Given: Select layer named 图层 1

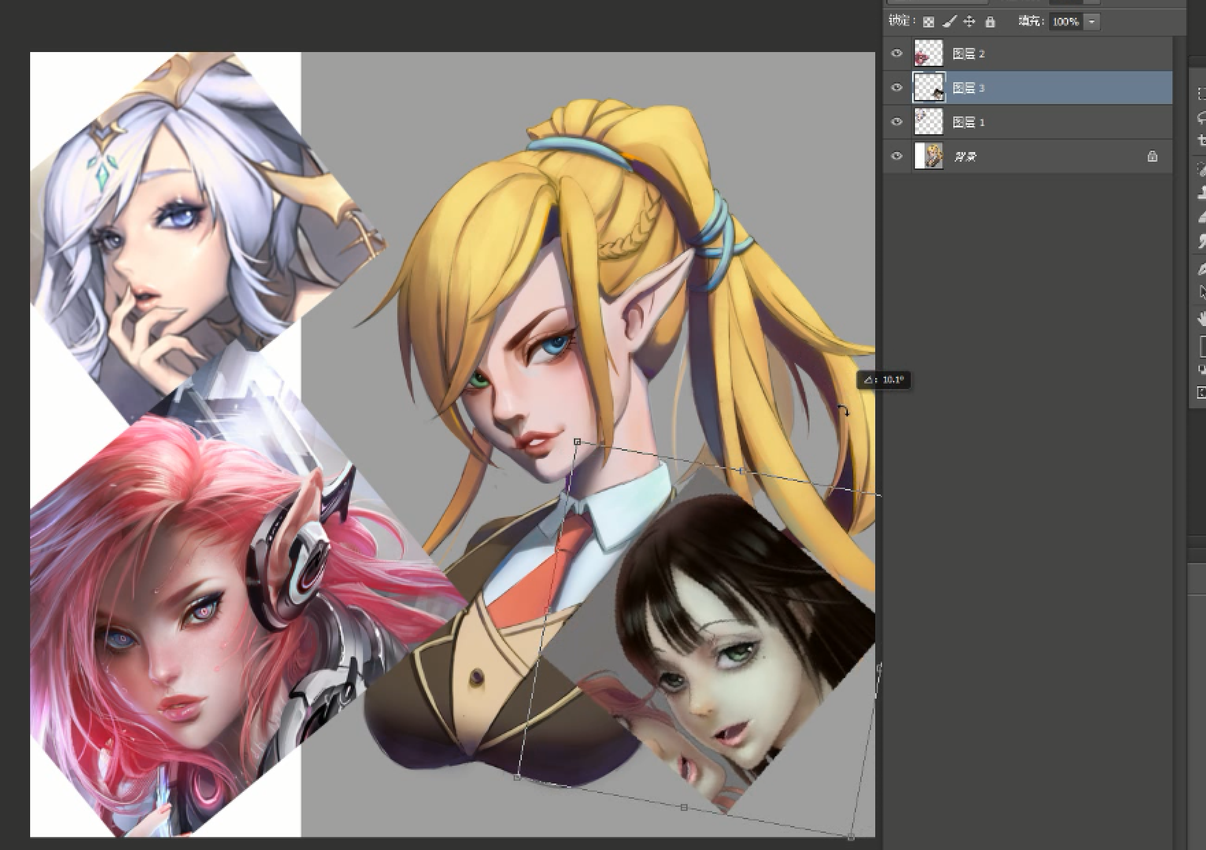Looking at the screenshot, I should [968, 122].
